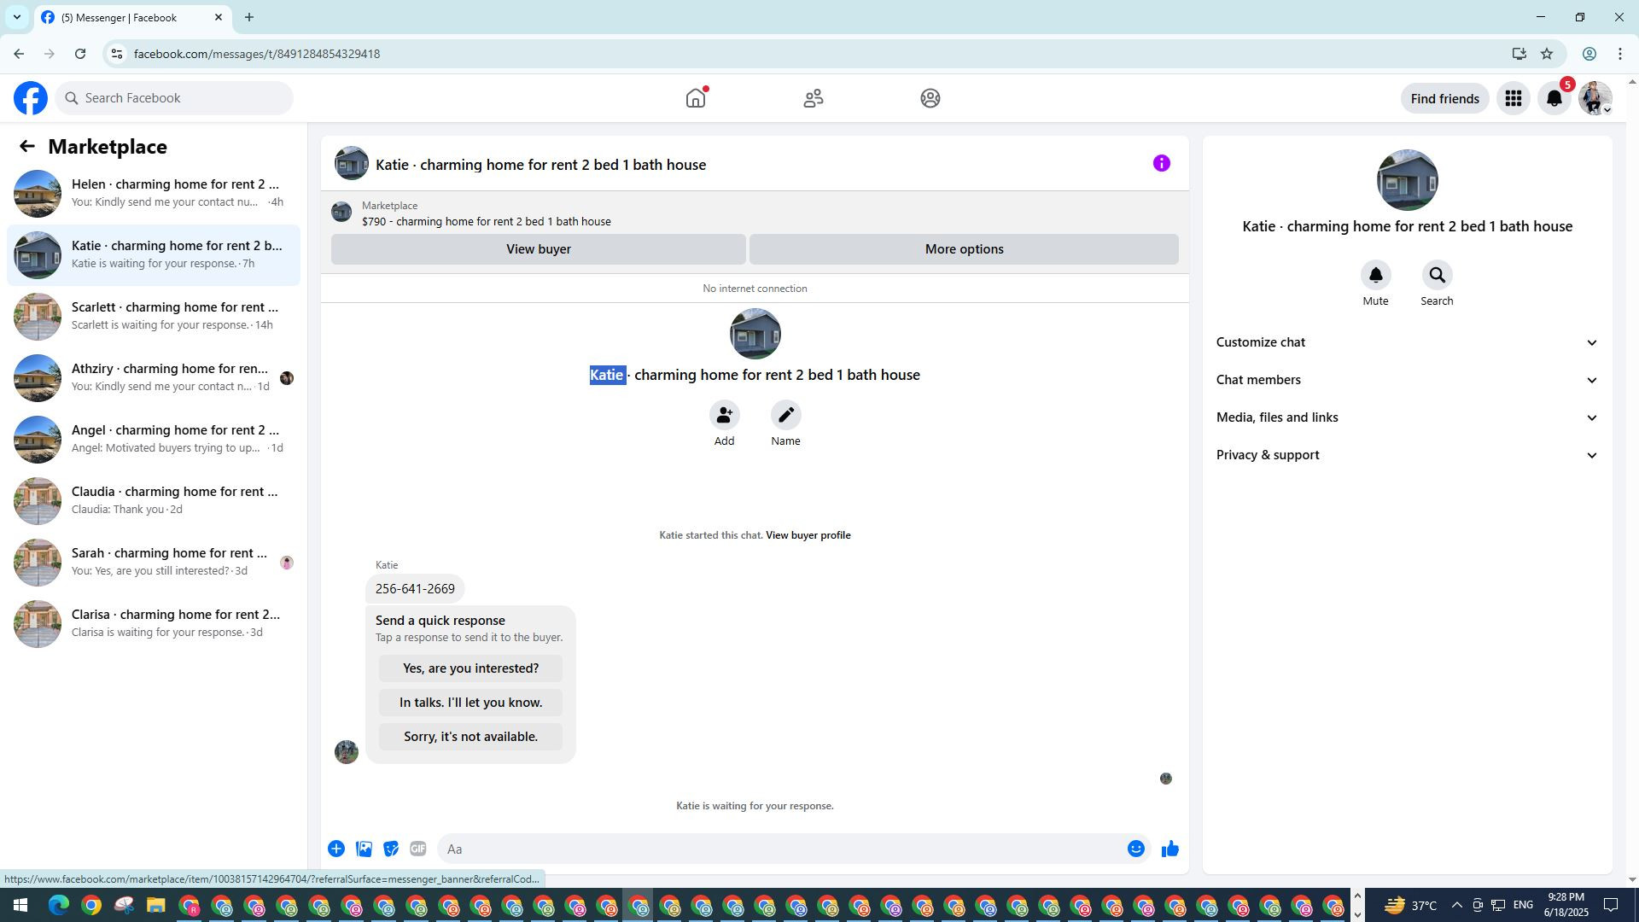Open Clarisa's charming home conversation
This screenshot has width=1639, height=922.
tap(154, 623)
